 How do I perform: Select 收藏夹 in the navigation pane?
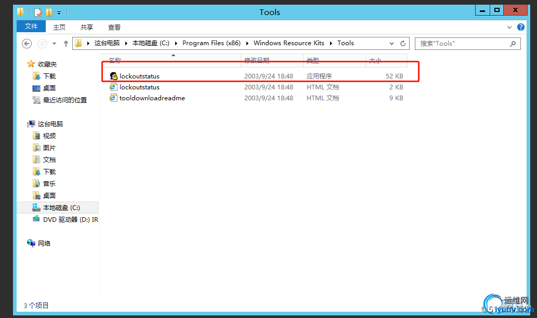point(47,64)
